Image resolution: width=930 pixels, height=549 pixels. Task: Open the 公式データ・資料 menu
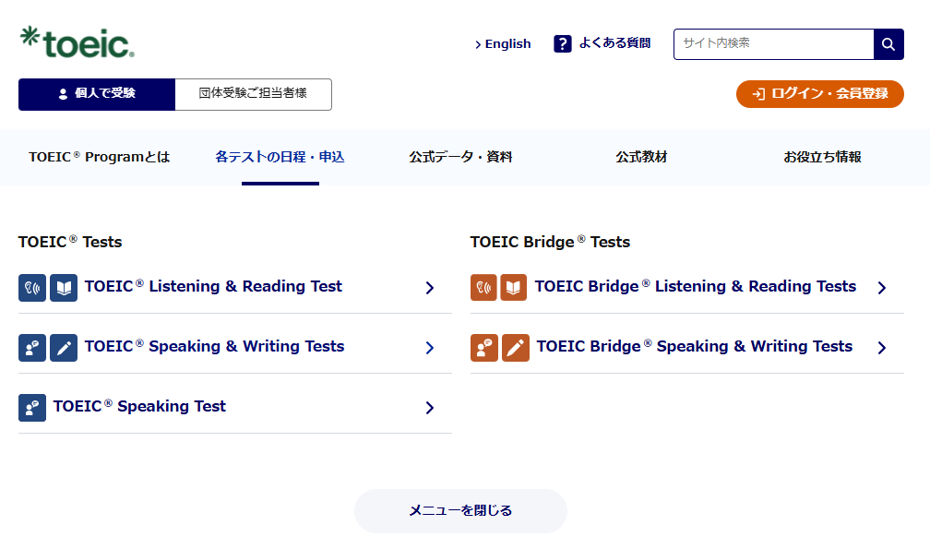pyautogui.click(x=461, y=157)
